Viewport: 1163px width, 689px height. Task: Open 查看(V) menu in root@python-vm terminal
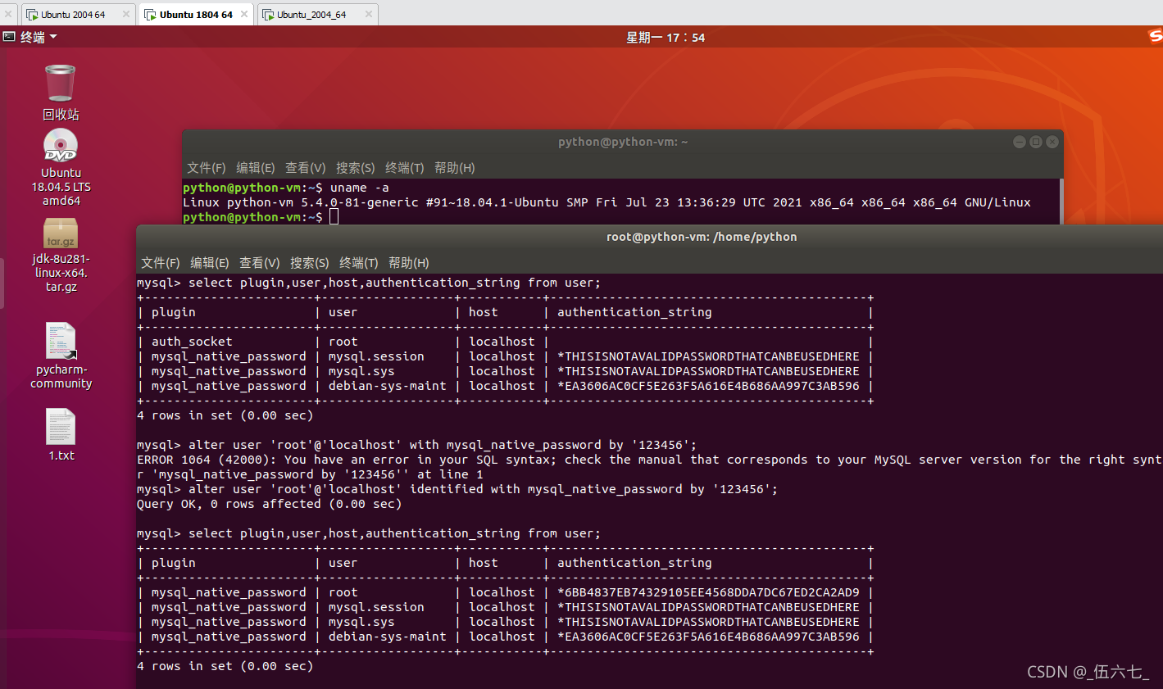click(x=259, y=262)
